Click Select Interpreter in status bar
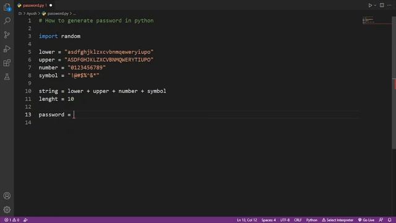Viewport: 396px width, 223px height. click(x=337, y=220)
